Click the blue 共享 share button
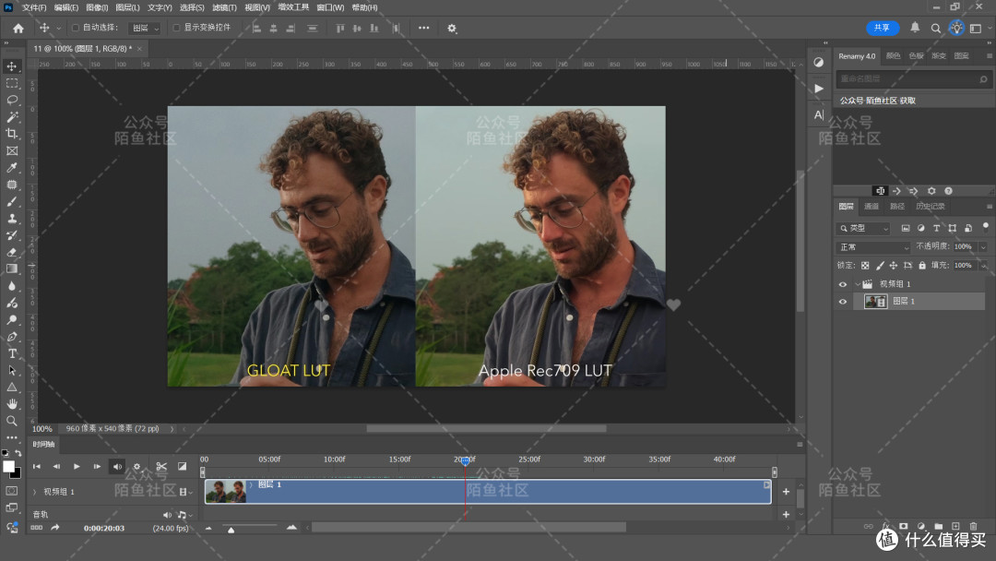 (x=883, y=28)
